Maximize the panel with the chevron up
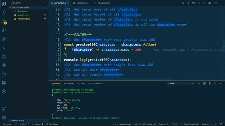The width and height of the screenshot is (225, 126). (x=215, y=83)
